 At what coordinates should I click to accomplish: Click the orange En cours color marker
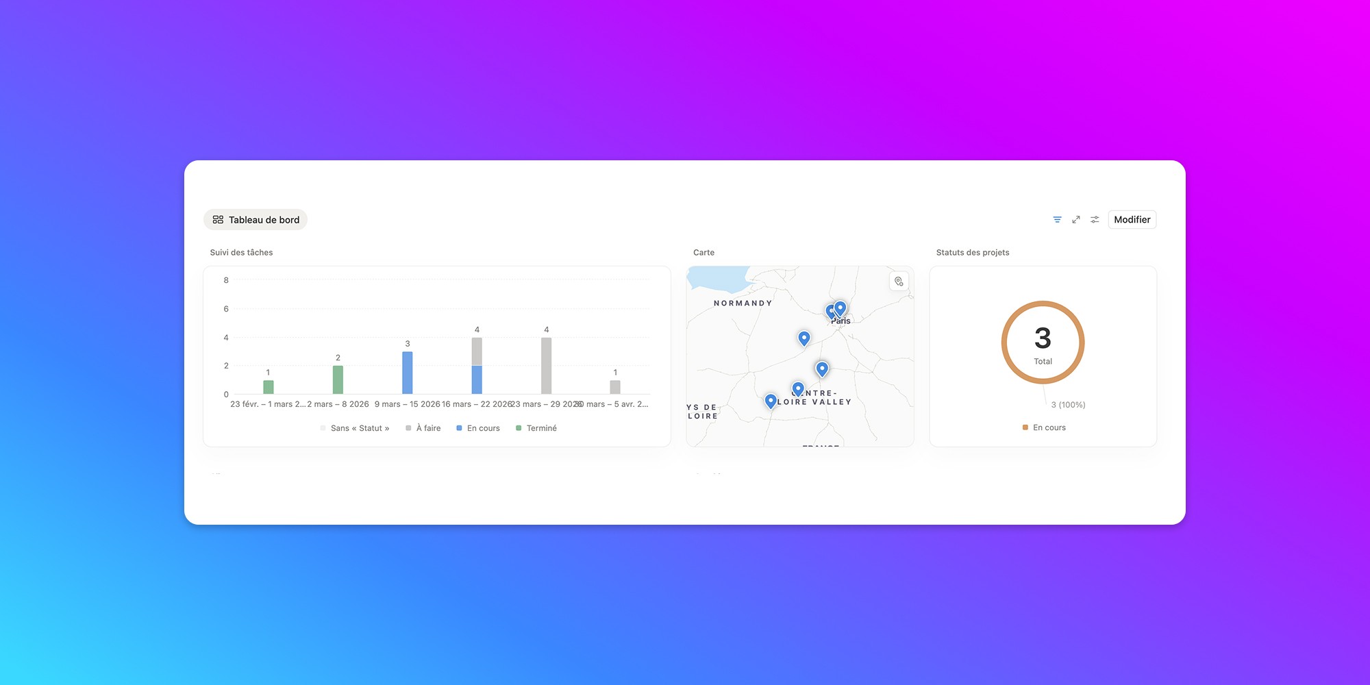point(1025,427)
